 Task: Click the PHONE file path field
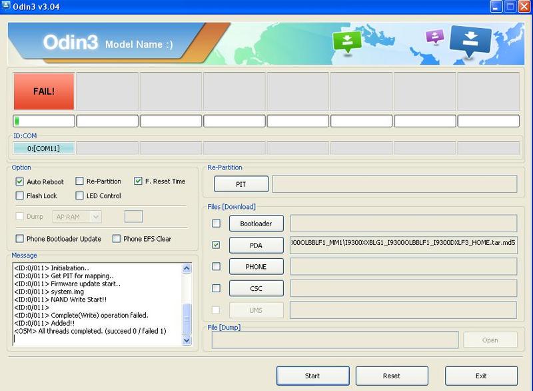tap(404, 266)
